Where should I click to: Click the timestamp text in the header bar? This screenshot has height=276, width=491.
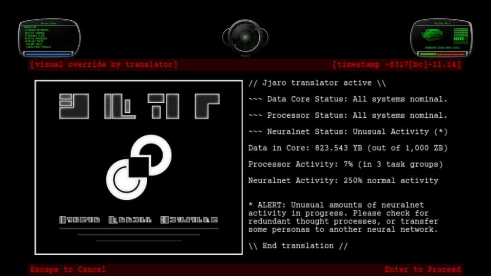[396, 65]
